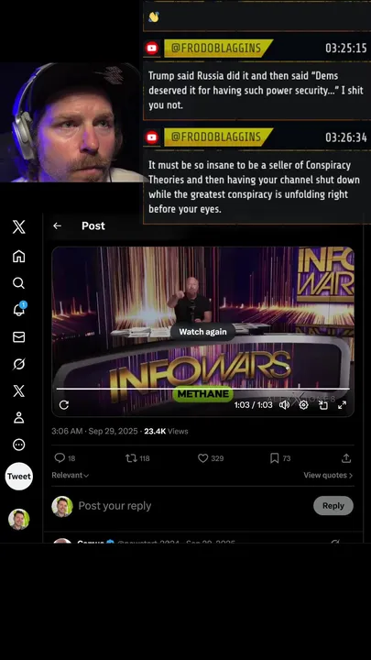Click the Watch again button
This screenshot has width=371, height=660.
click(202, 332)
